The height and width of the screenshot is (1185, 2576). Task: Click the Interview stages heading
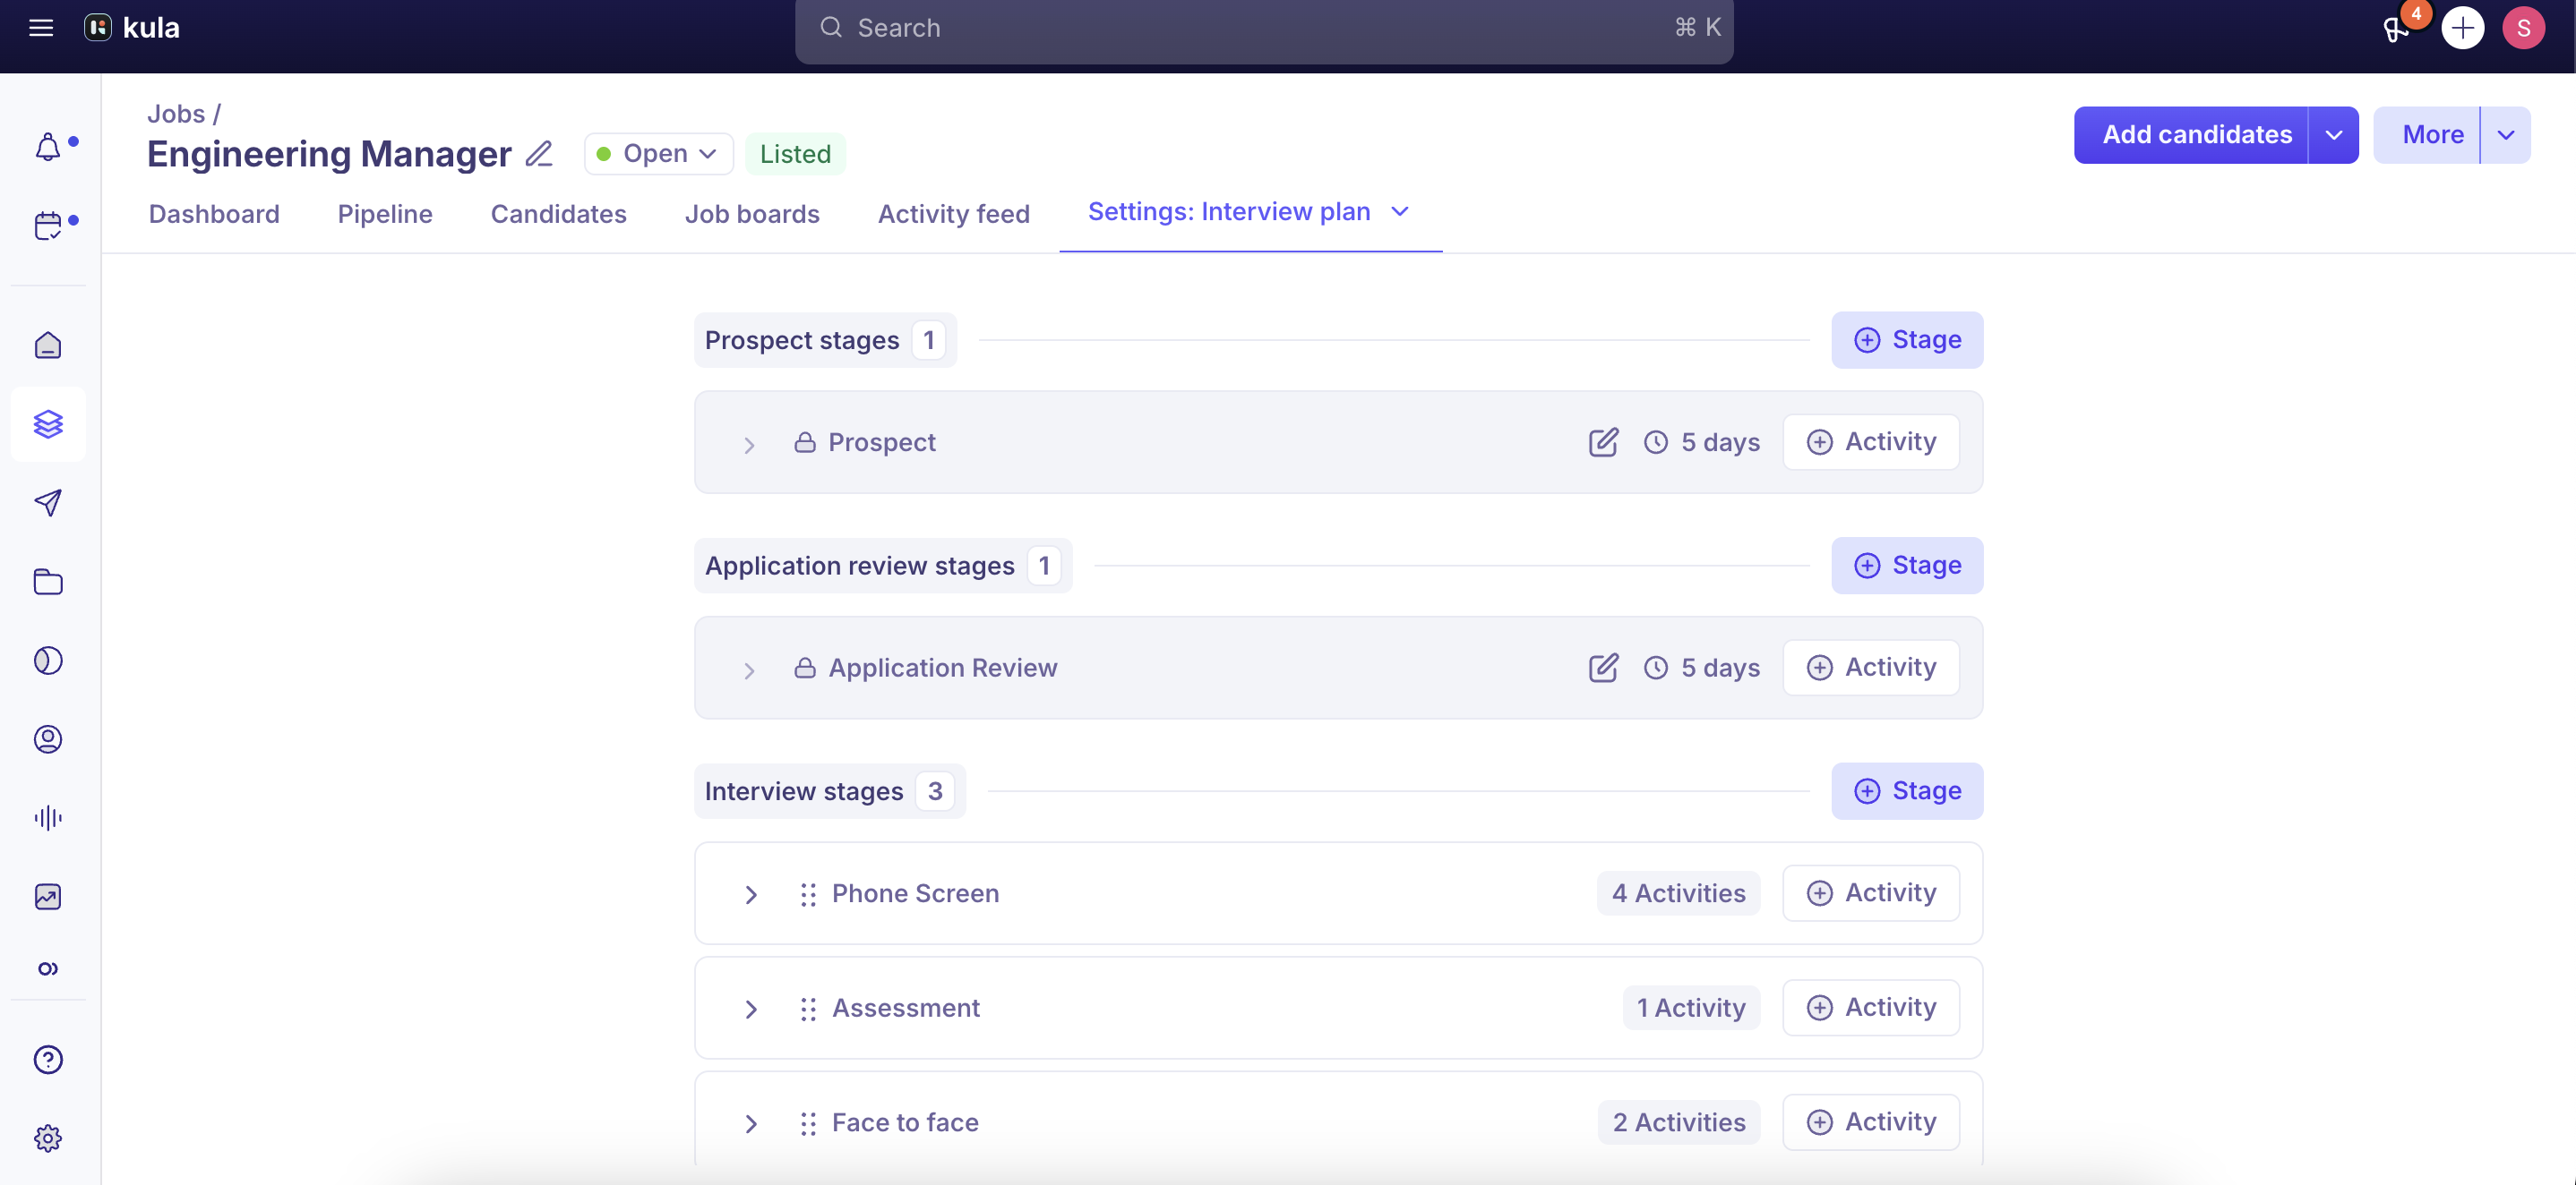[x=803, y=791]
